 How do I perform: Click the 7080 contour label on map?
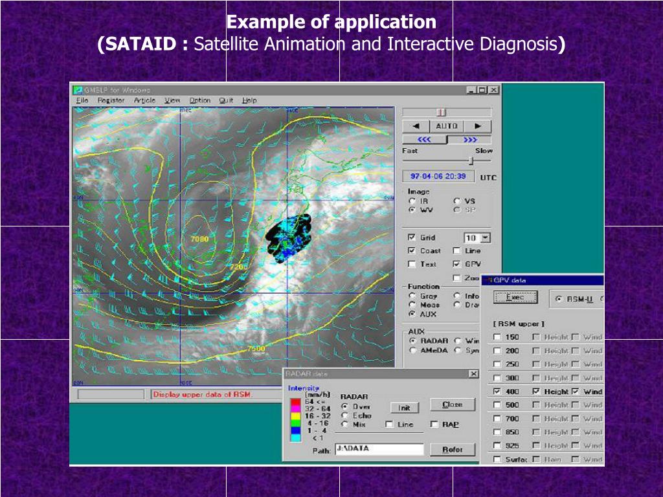click(199, 239)
